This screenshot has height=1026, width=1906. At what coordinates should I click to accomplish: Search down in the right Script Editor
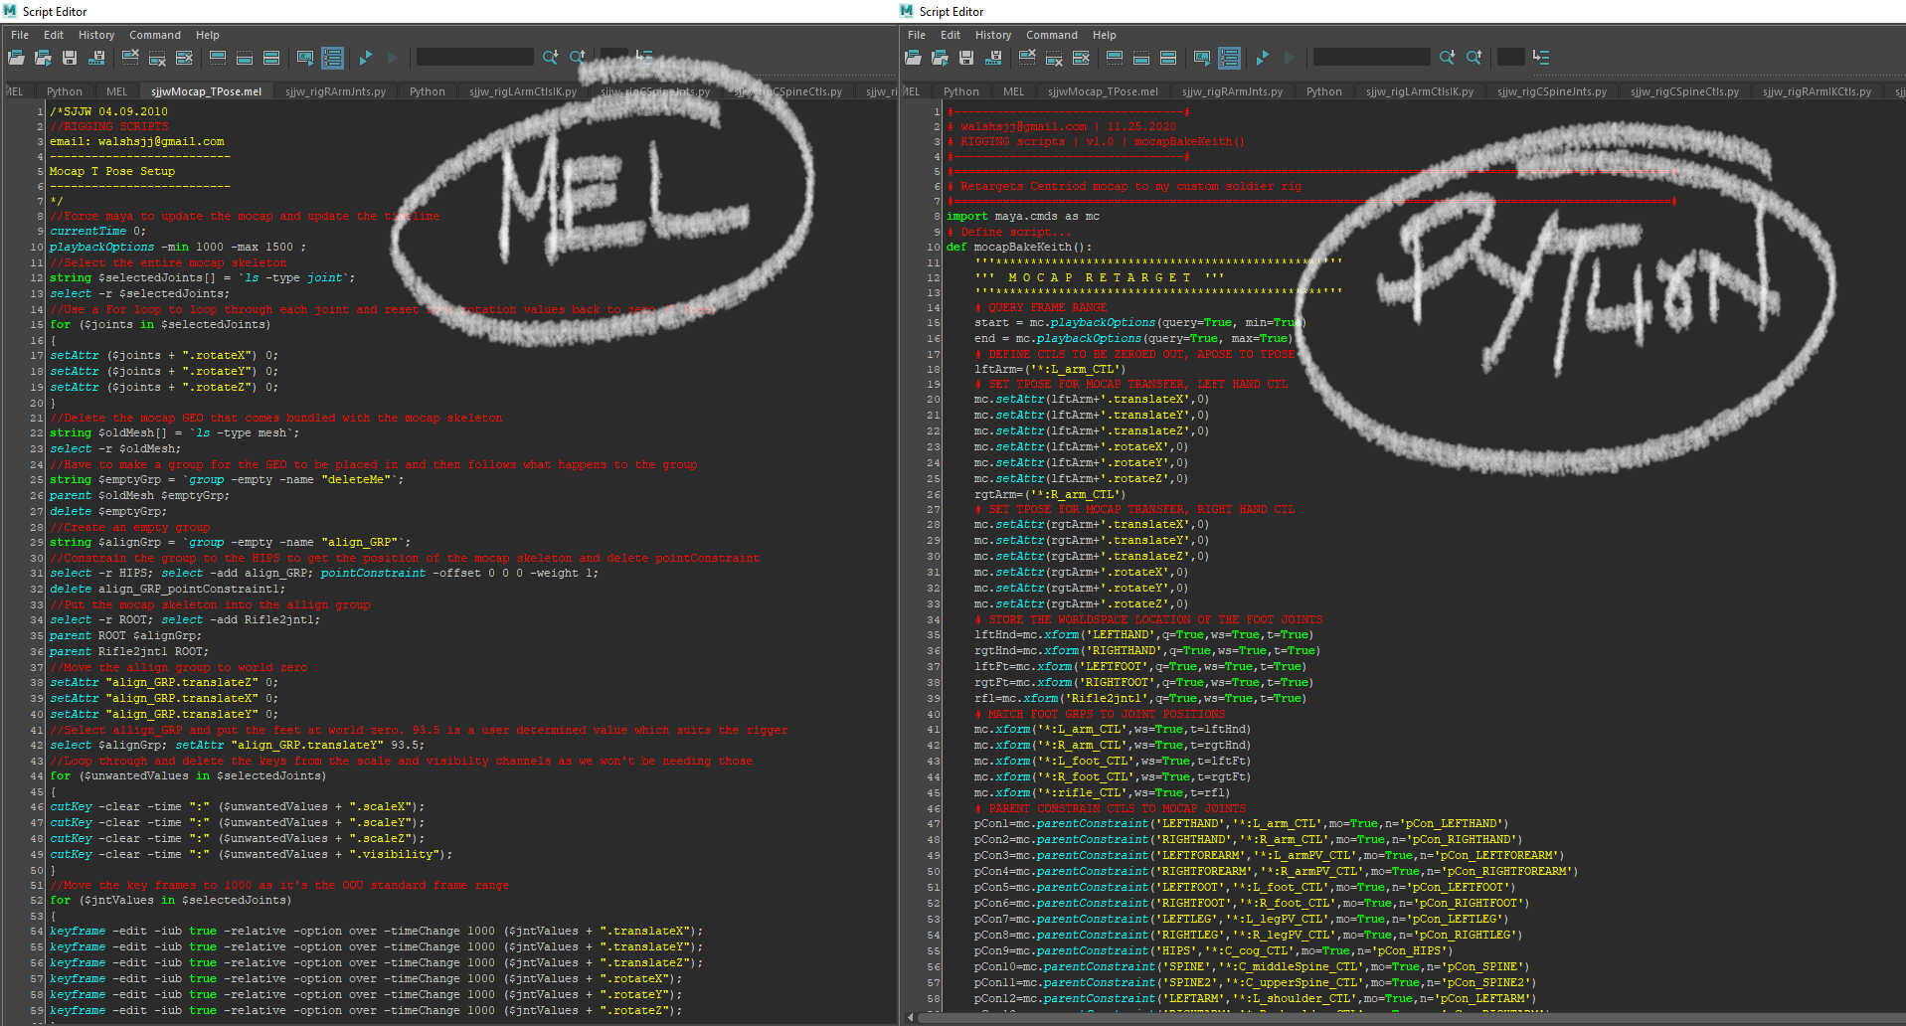[x=1447, y=58]
